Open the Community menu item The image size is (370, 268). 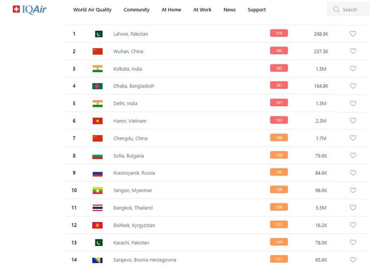coord(136,10)
